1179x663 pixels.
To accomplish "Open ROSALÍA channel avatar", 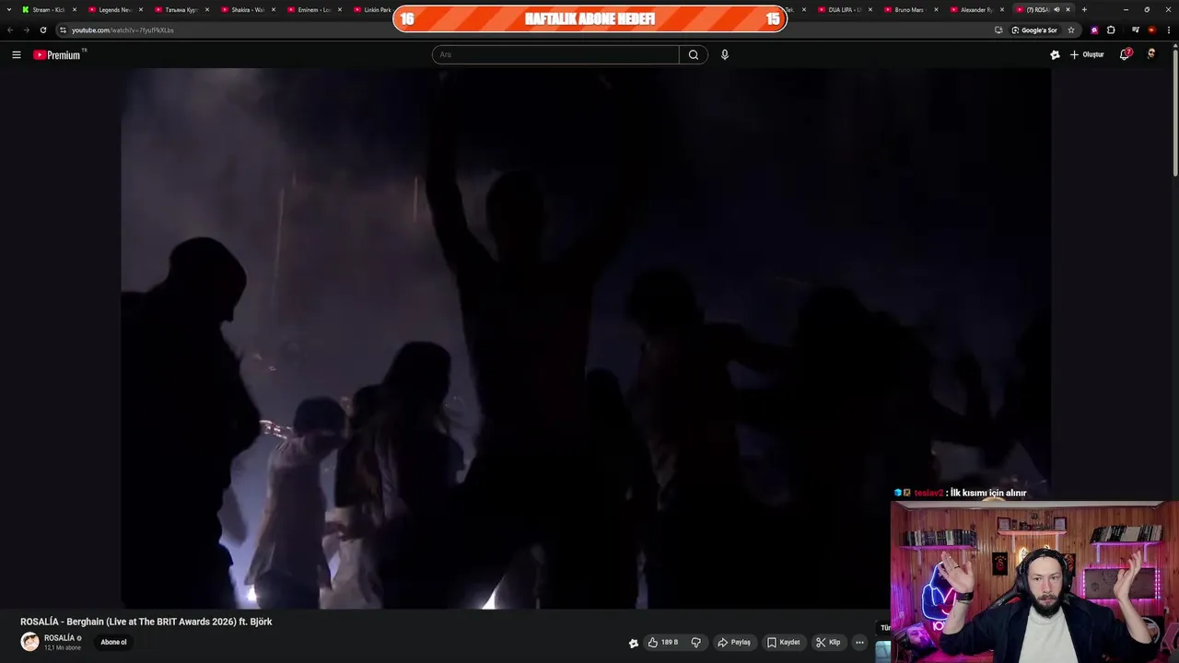I will coord(30,642).
